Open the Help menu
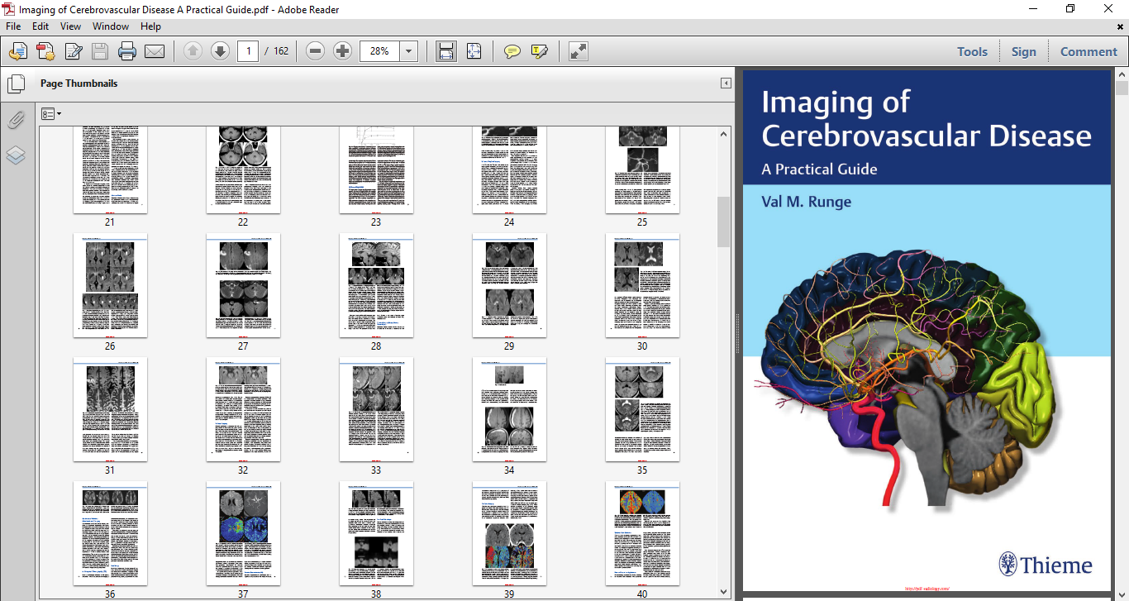1129x601 pixels. click(x=150, y=26)
